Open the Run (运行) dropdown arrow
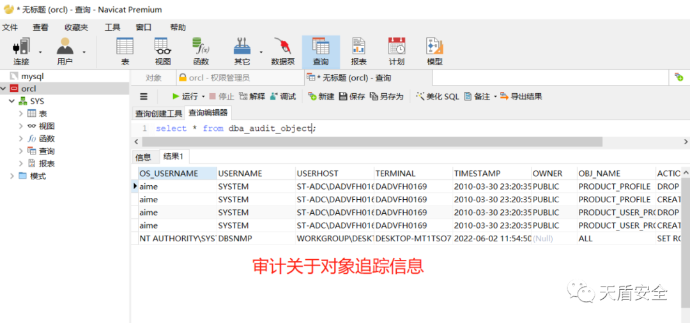Screen dimensions: 690x323 [x=203, y=96]
